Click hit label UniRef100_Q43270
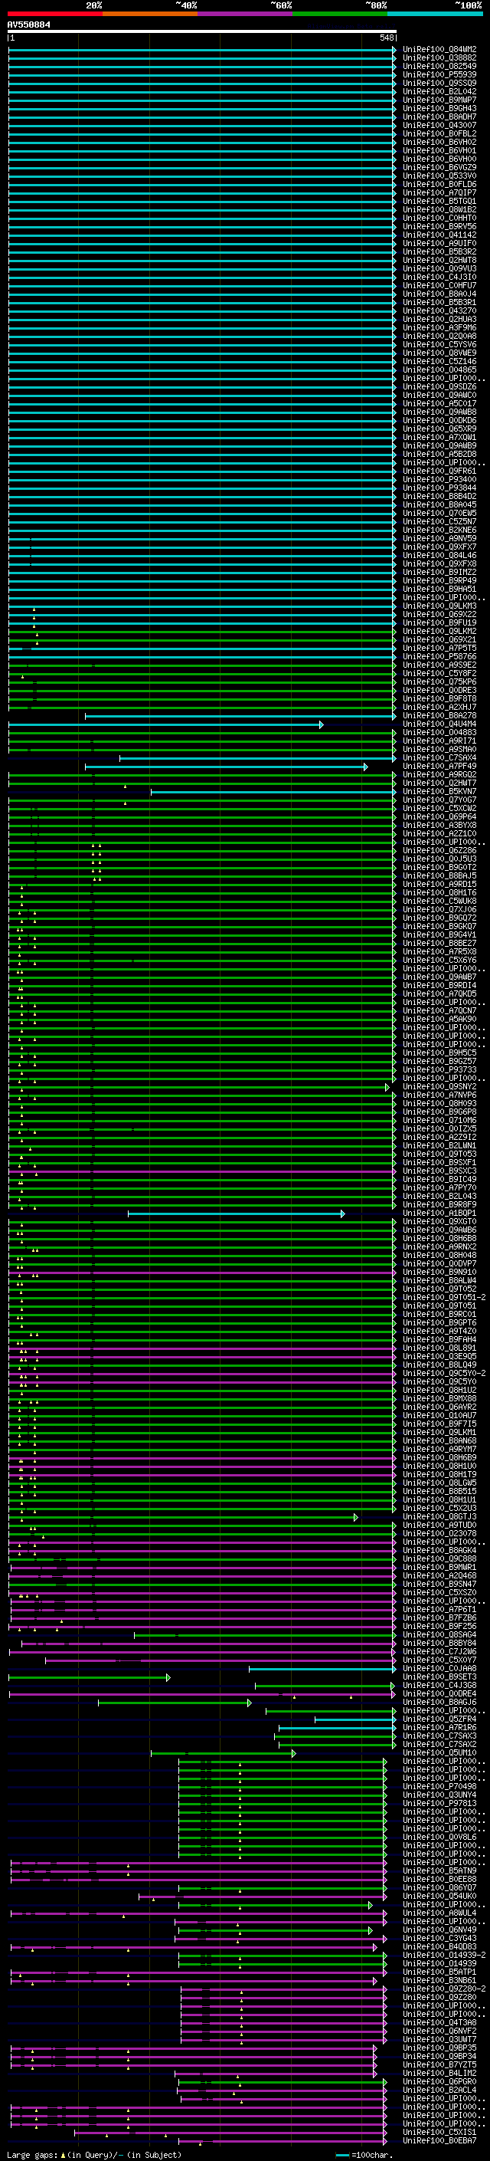 coord(439,310)
